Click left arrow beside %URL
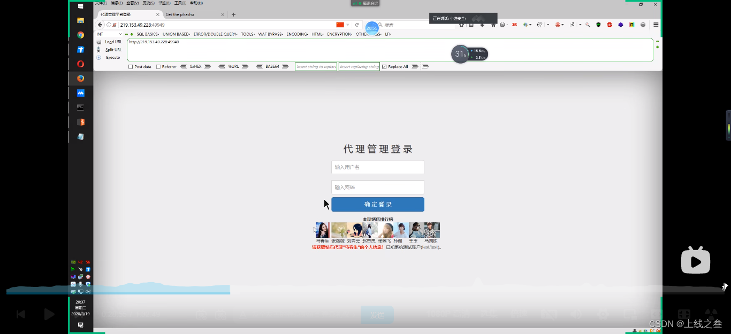Viewport: 731px width, 334px height. (222, 67)
